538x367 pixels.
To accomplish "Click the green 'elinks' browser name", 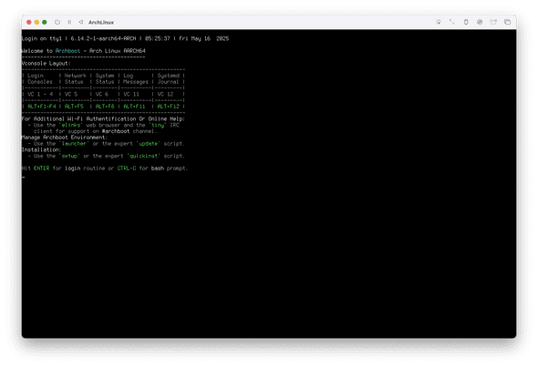I will click(71, 125).
